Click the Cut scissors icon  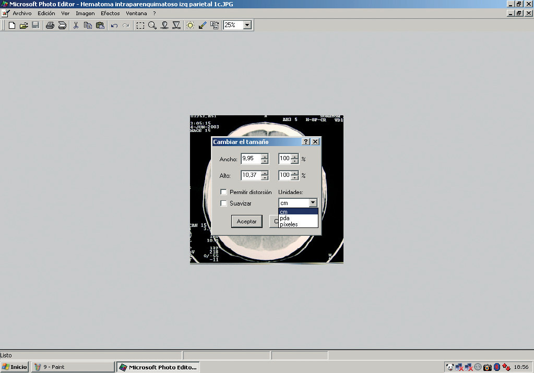tap(76, 25)
